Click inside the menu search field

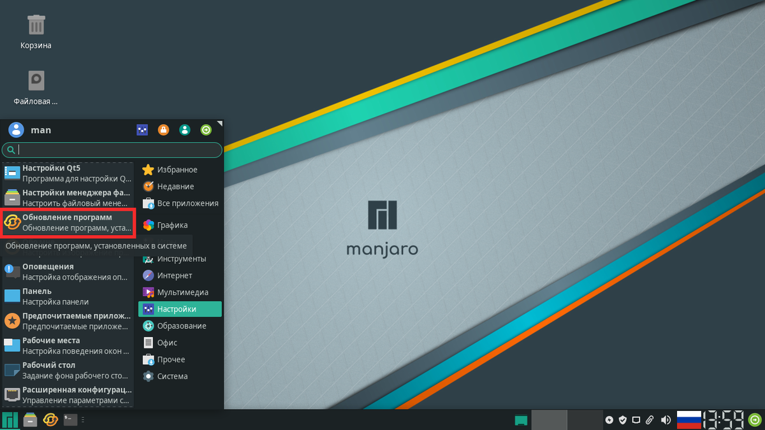click(112, 150)
